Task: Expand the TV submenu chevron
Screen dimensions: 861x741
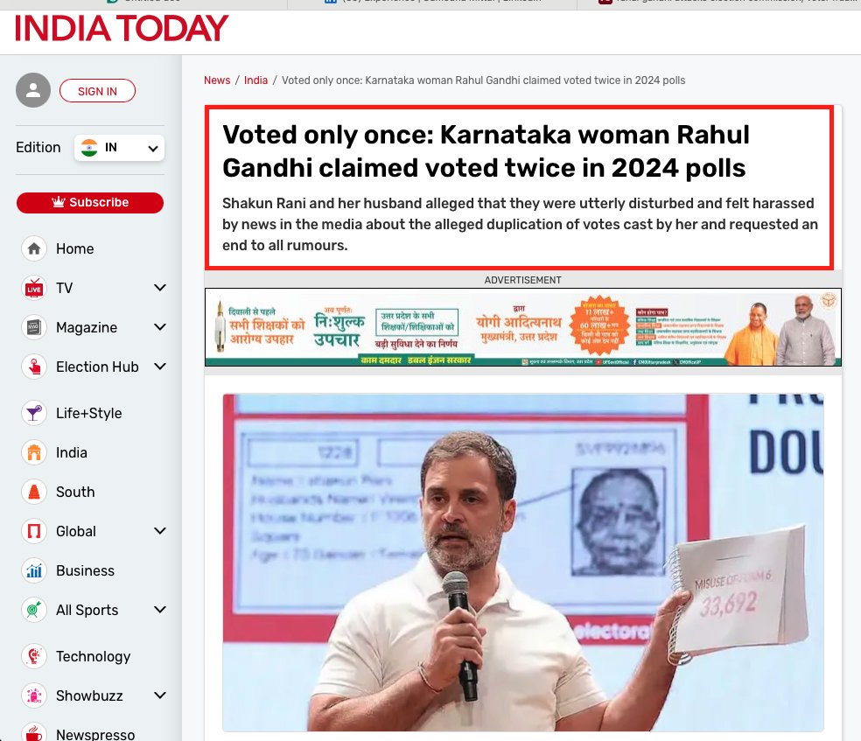Action: [160, 288]
